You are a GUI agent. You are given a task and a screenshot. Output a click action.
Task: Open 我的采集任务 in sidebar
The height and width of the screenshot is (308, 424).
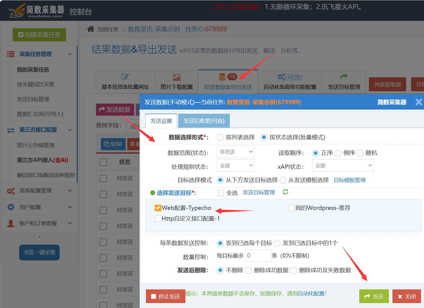click(x=33, y=70)
